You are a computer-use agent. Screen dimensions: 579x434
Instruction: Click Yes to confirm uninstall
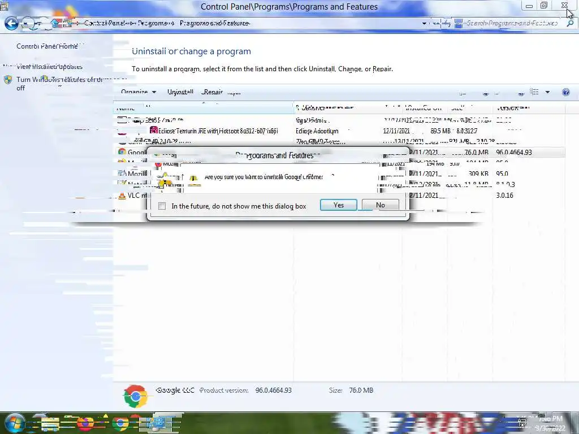point(338,205)
